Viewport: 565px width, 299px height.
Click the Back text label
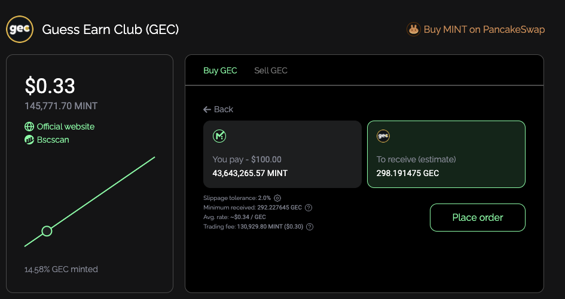[224, 109]
